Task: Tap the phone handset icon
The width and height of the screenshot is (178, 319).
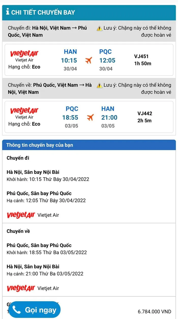Action: pyautogui.click(x=17, y=310)
